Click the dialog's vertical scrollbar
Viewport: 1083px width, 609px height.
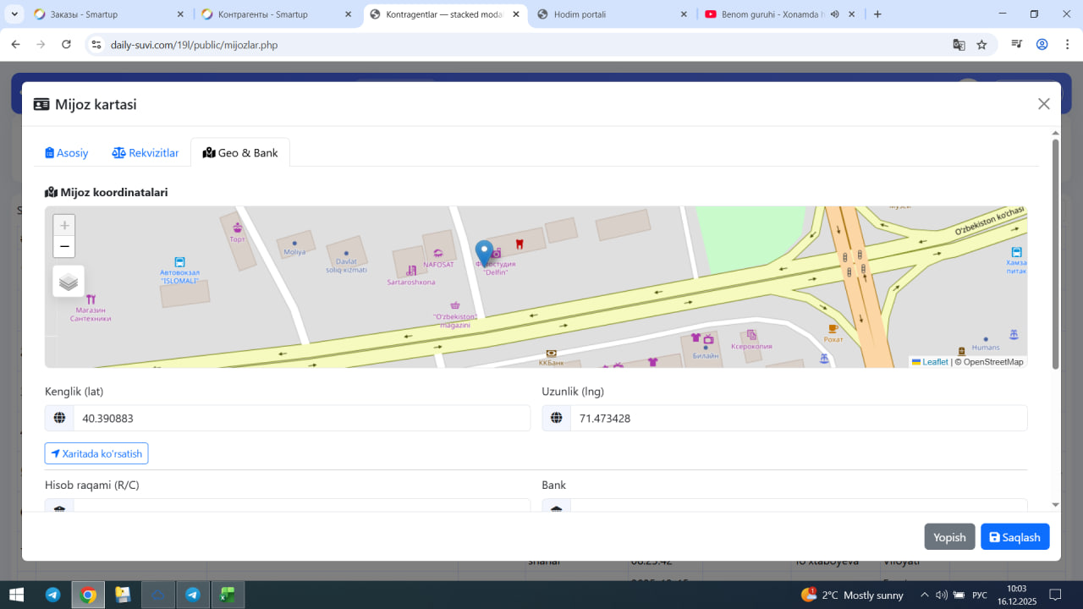[1055, 254]
